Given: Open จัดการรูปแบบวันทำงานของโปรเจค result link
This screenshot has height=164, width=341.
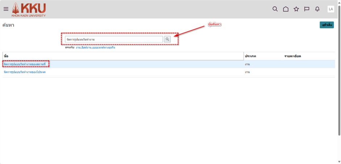Looking at the screenshot, I should tap(25, 72).
